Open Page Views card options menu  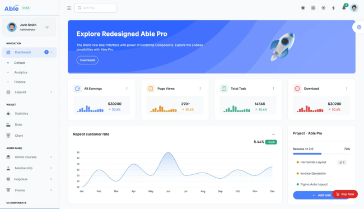point(200,89)
